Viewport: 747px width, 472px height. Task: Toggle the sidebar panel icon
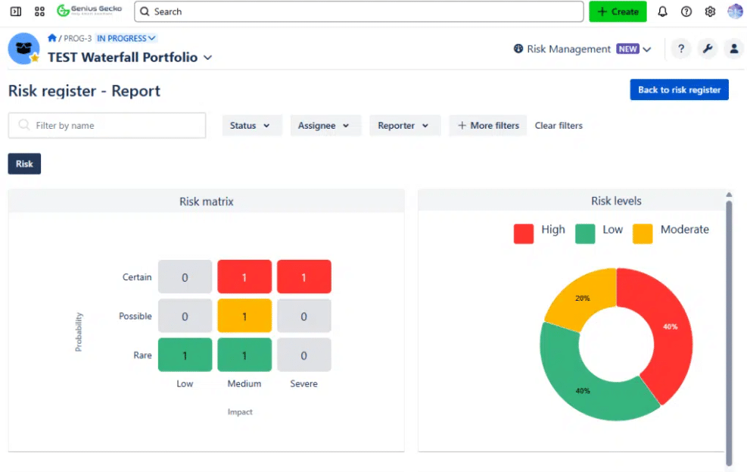click(x=15, y=11)
